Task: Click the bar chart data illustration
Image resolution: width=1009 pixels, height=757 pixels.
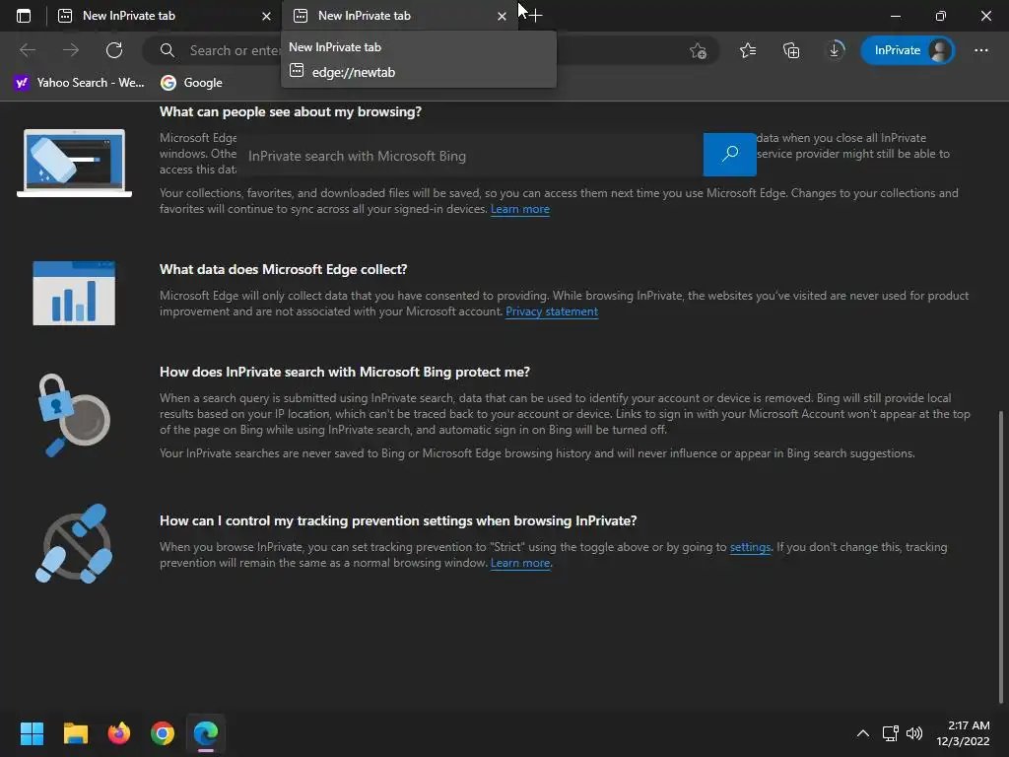Action: (74, 293)
